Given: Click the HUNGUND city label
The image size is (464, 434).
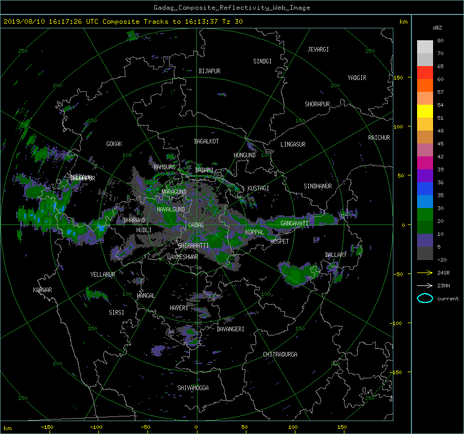Looking at the screenshot, I should 244,155.
